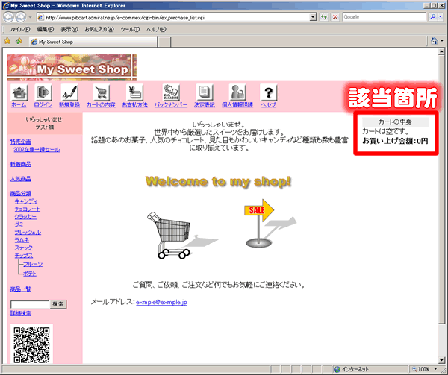Open the ファイル(F) menu
This screenshot has width=448, height=375.
(19, 28)
